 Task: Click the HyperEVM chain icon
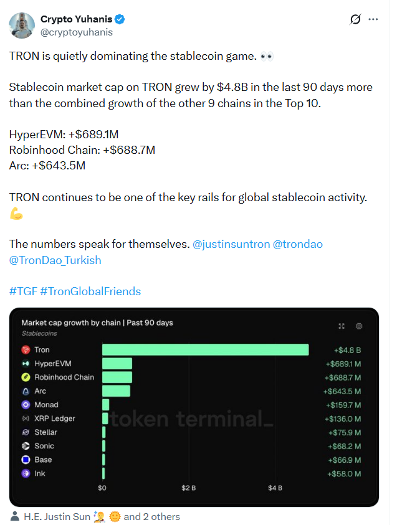tap(26, 364)
